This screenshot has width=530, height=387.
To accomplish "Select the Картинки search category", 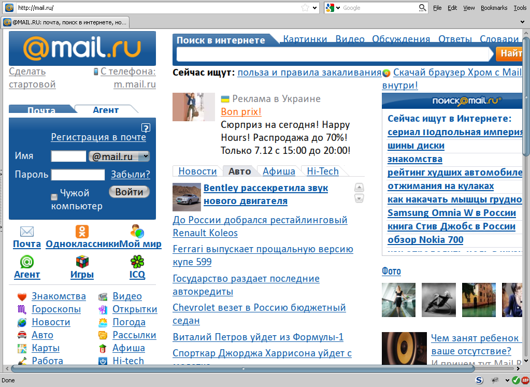I will [305, 39].
